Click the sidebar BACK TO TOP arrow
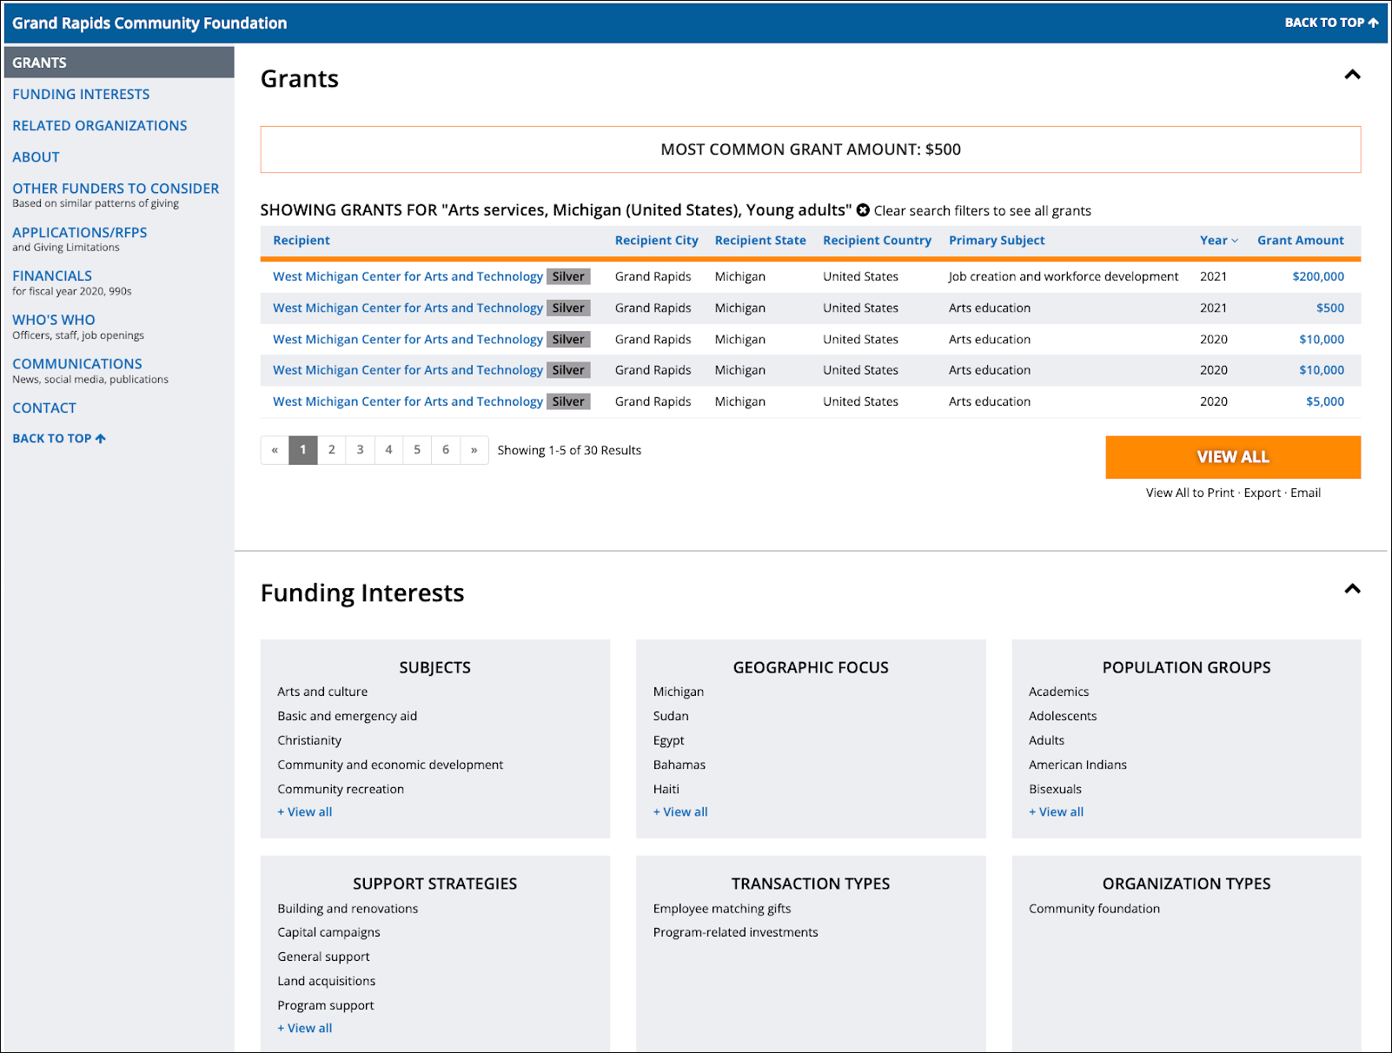 pos(99,438)
